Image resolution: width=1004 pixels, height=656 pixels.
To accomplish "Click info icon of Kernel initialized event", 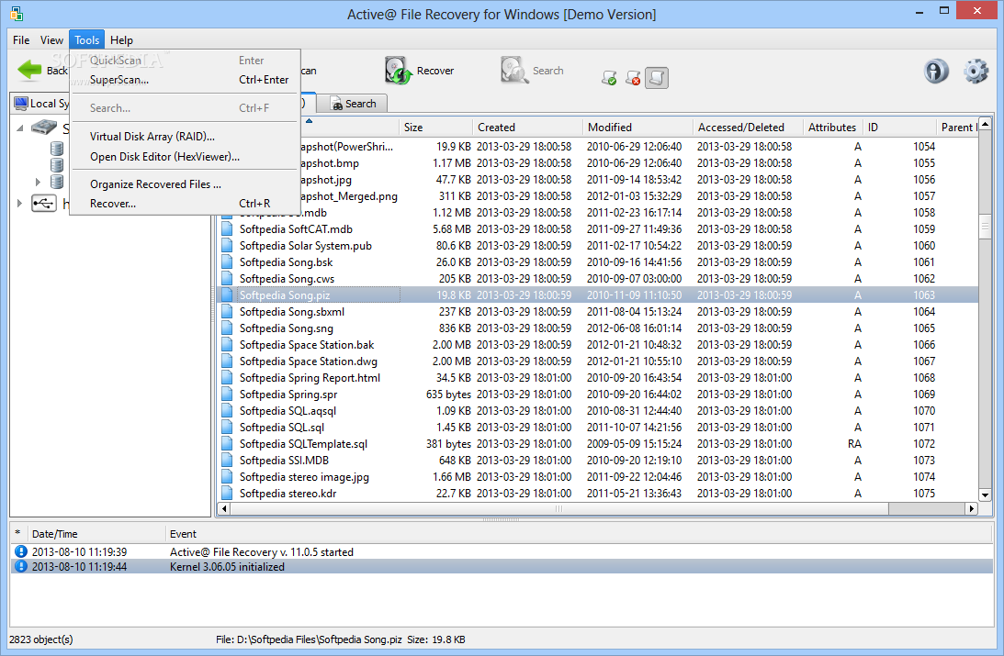I will (x=20, y=566).
